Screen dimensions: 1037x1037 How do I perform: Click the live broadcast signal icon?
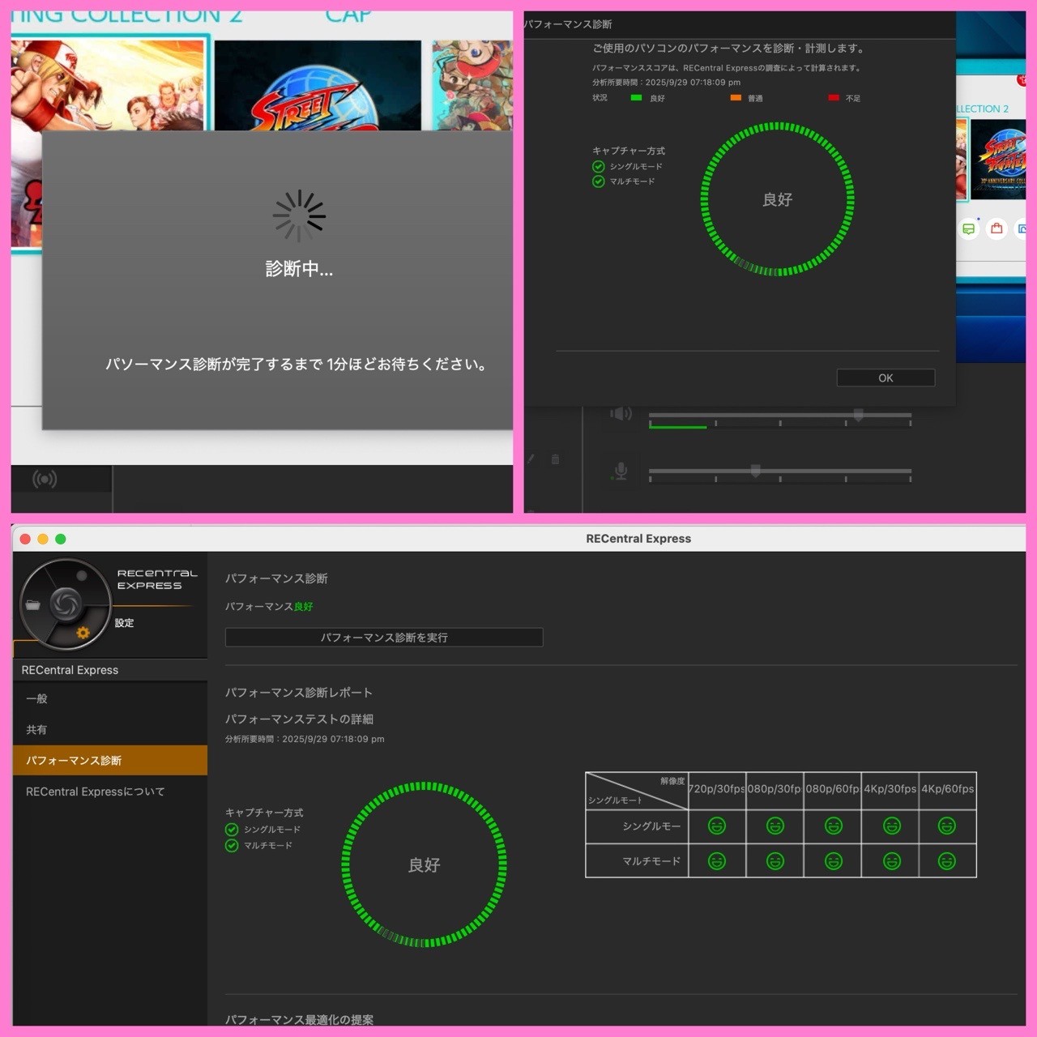click(x=45, y=480)
